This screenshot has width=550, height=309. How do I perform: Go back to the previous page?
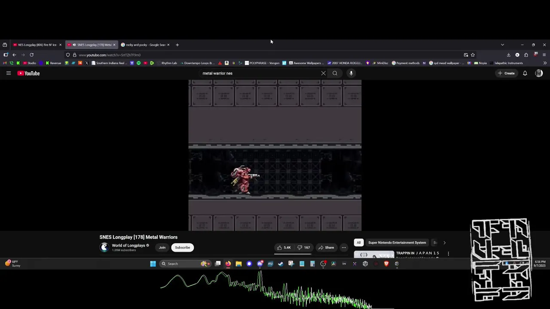[14, 55]
